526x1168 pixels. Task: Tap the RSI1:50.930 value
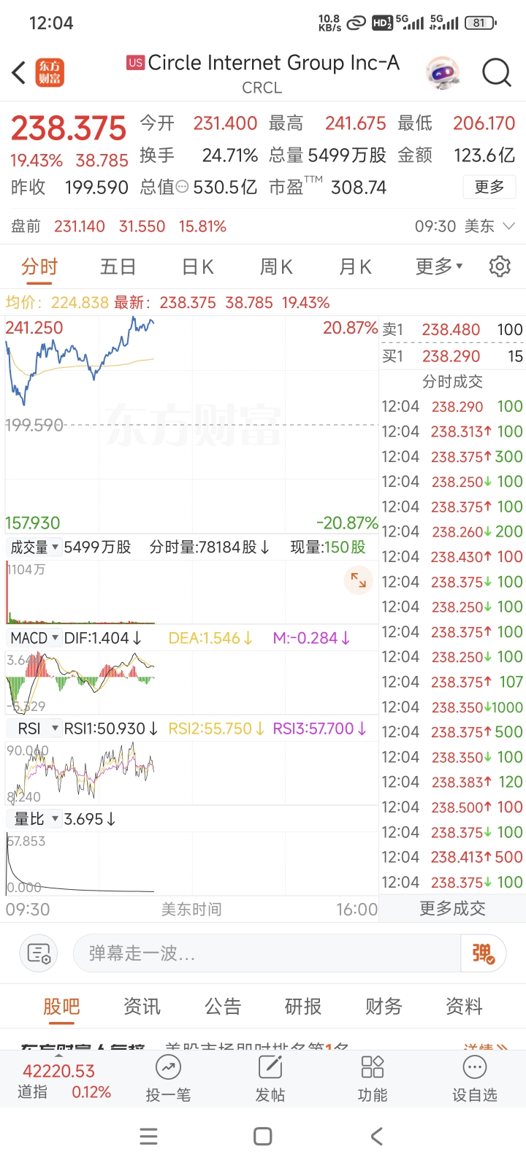111,729
